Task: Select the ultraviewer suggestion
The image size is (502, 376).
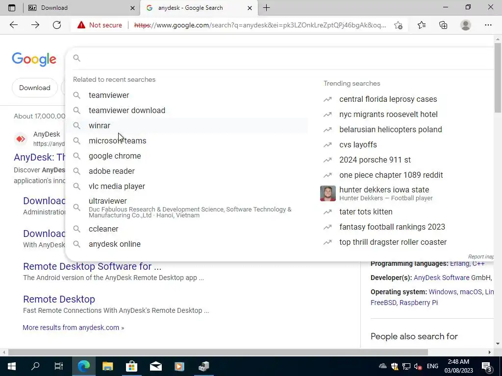Action: [188, 208]
